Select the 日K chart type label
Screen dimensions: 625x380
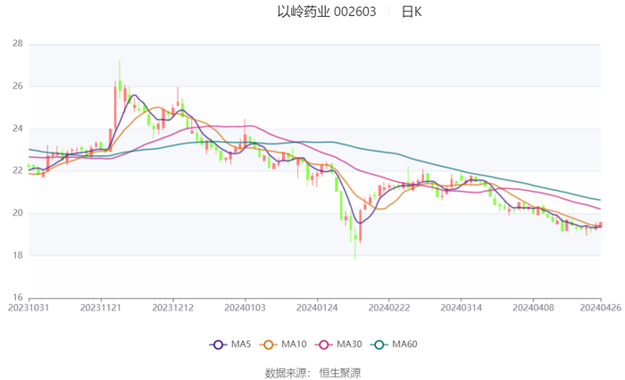pos(412,12)
